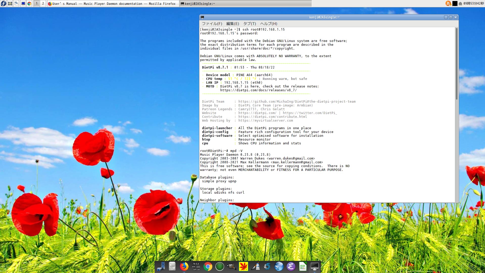Click the Japanese input method tray icon
Image resolution: width=485 pixels, height=273 pixels.
click(x=448, y=4)
